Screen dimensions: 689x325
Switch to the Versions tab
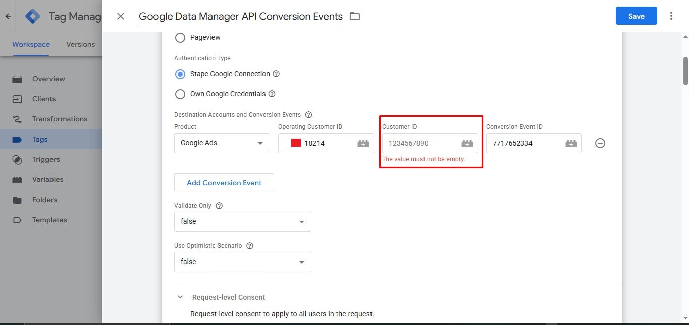coord(81,44)
